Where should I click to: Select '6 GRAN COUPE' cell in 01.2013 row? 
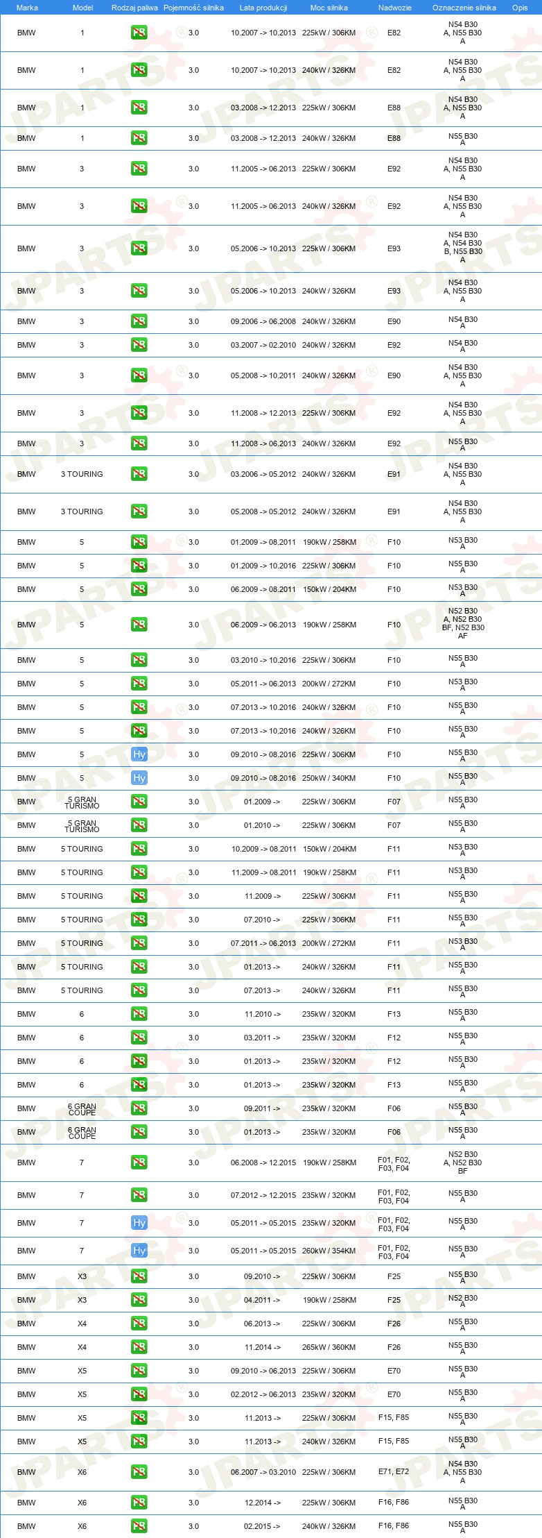[x=82, y=1132]
